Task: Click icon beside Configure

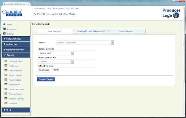Action: click(6, 103)
